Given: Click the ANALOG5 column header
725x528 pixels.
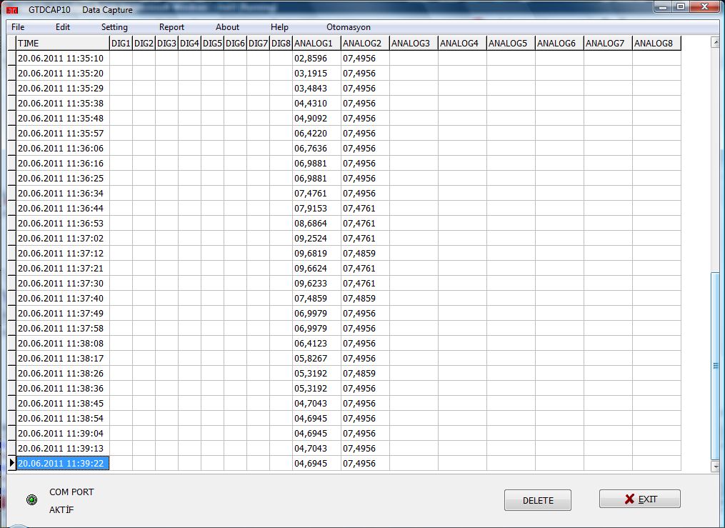Looking at the screenshot, I should click(x=511, y=43).
